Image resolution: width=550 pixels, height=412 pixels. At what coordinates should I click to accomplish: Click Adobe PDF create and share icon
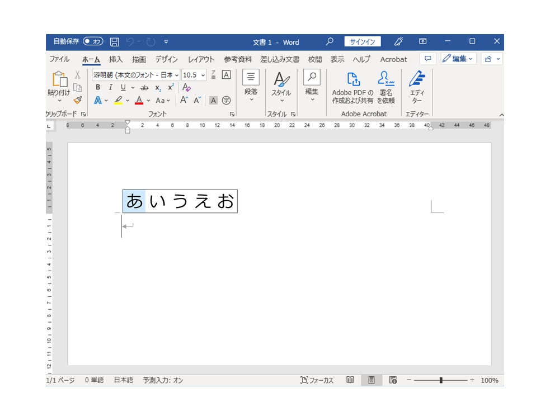(352, 87)
